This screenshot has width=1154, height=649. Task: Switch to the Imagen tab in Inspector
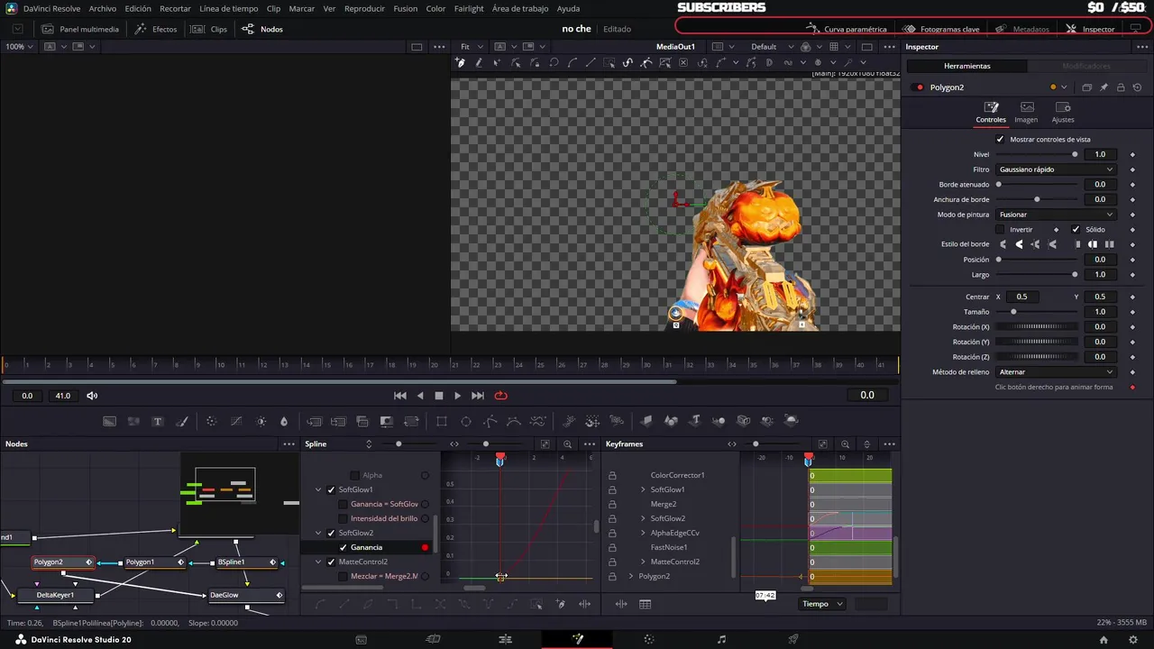[x=1026, y=112]
